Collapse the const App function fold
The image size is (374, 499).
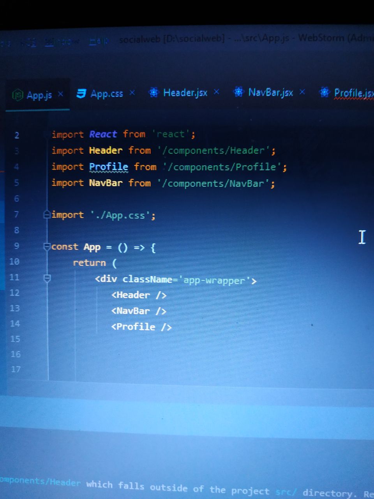47,247
